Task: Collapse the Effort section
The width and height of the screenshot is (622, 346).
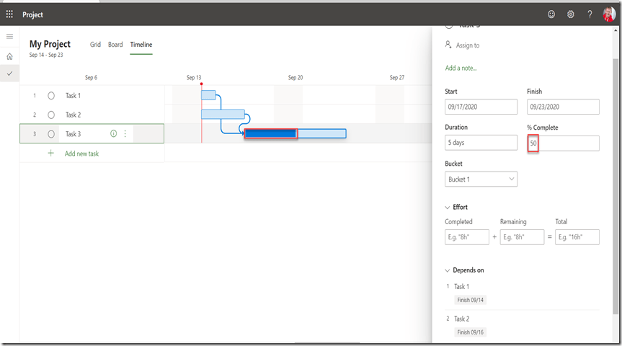Action: [448, 208]
